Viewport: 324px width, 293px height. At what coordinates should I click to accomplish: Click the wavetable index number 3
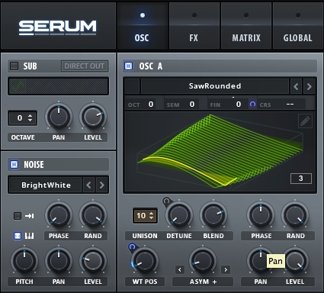point(301,179)
